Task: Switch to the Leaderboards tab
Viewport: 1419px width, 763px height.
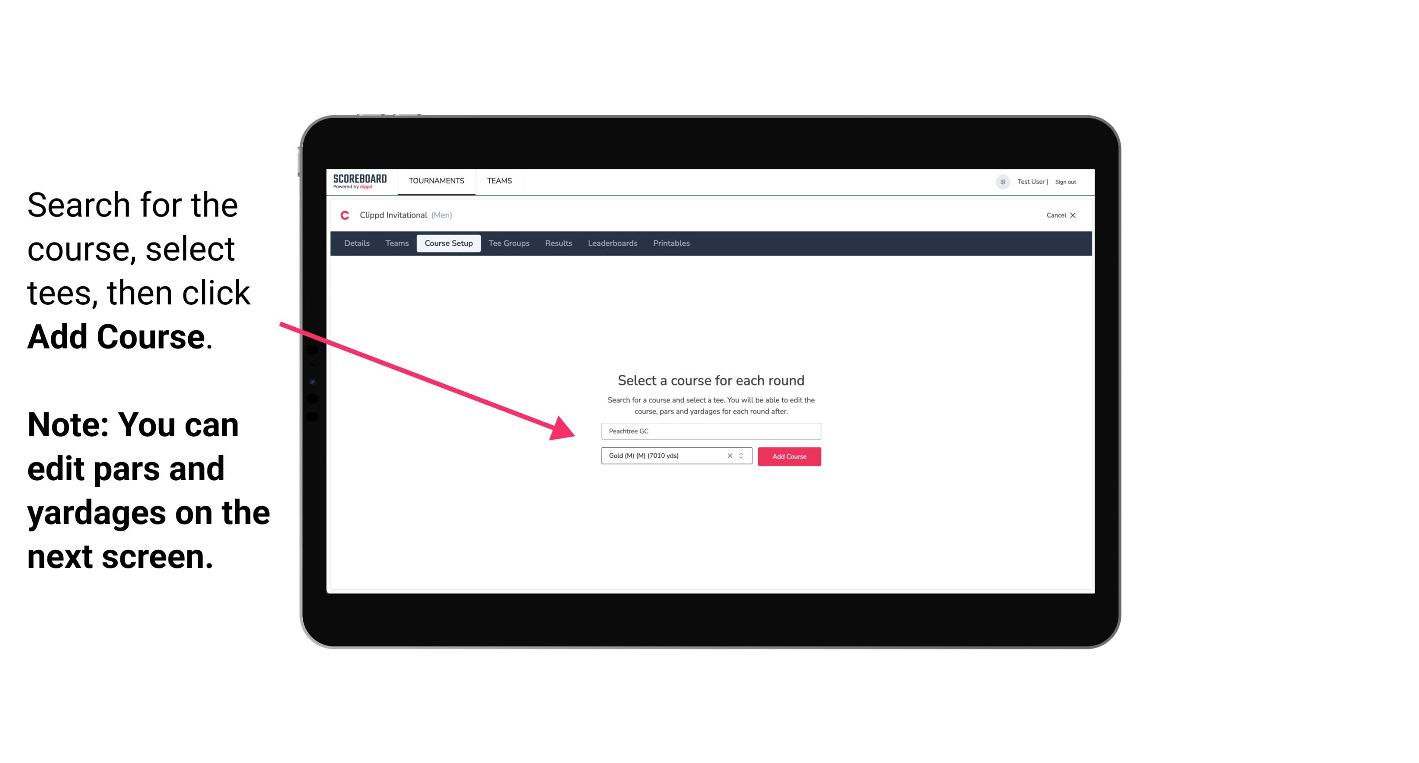Action: 613,243
